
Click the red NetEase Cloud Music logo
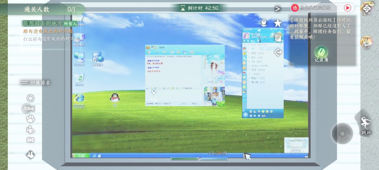pos(295,8)
